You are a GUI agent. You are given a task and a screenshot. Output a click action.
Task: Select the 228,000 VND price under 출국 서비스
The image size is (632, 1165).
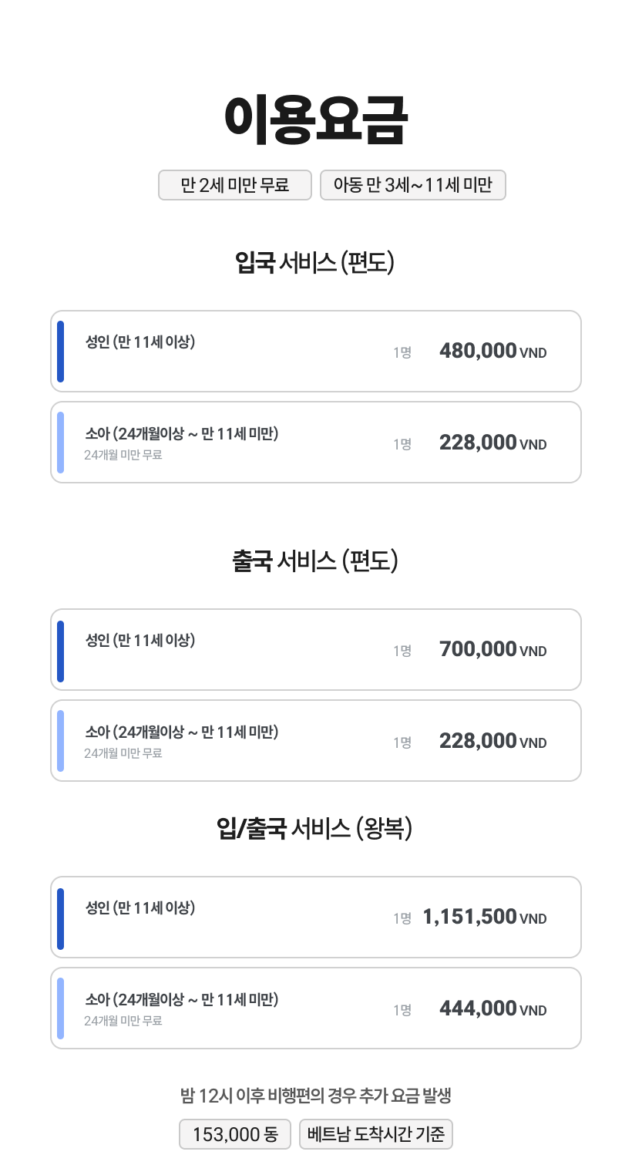tap(492, 742)
